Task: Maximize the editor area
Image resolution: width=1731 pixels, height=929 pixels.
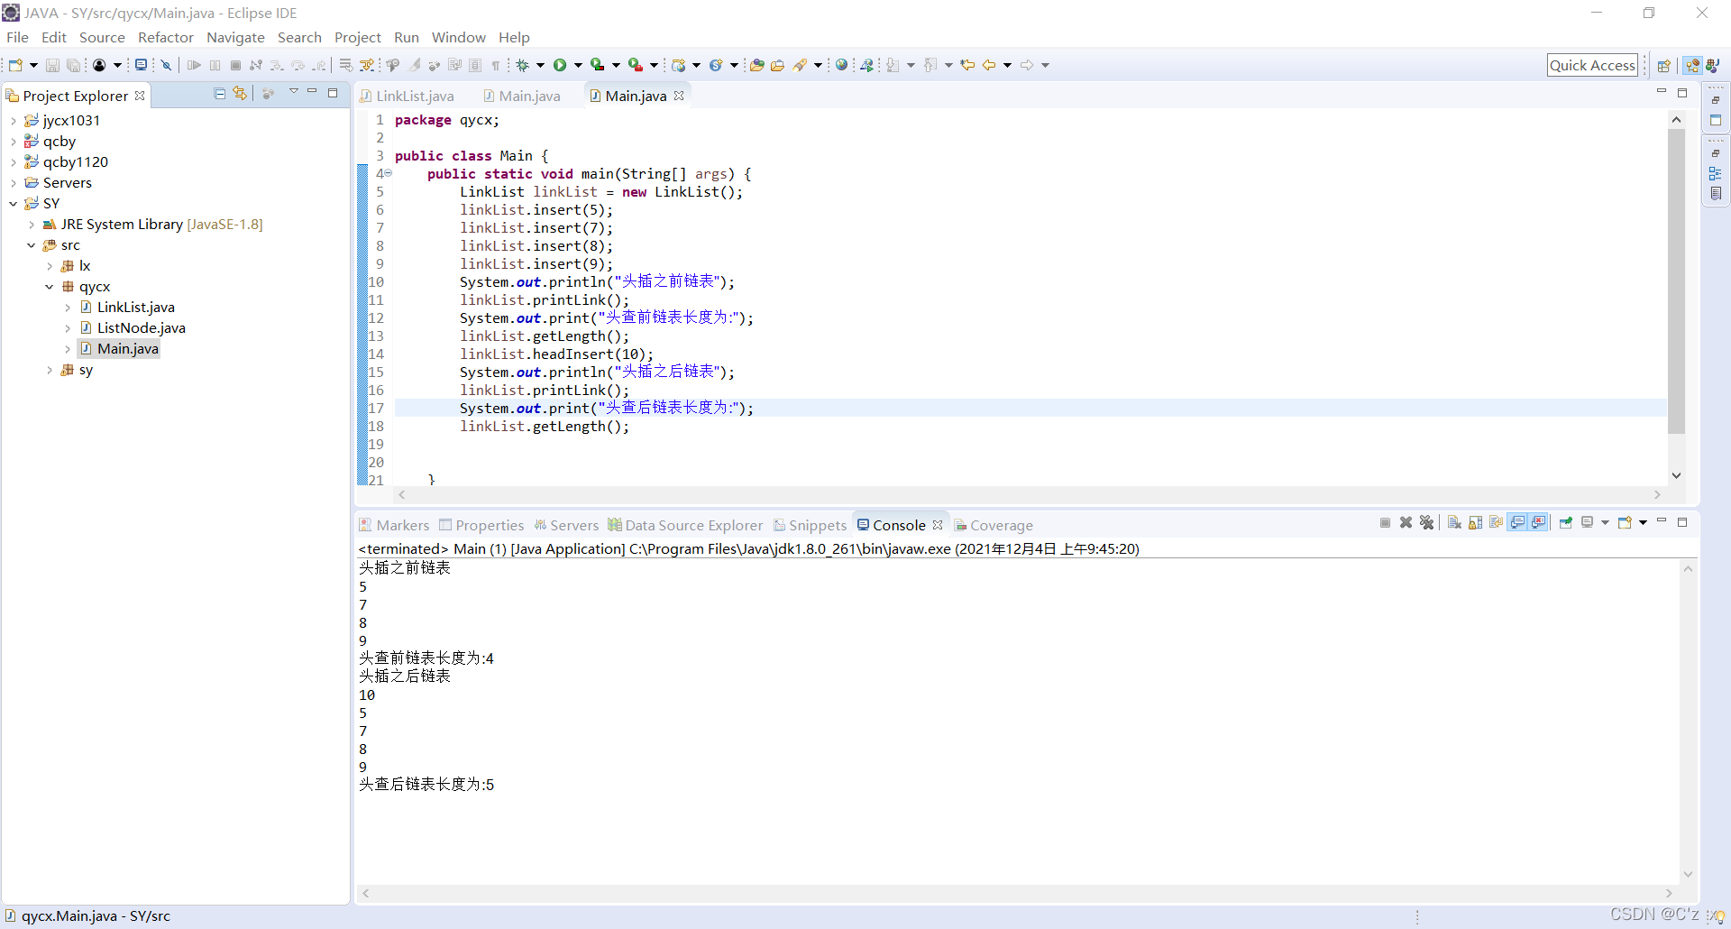Action: pyautogui.click(x=1682, y=93)
